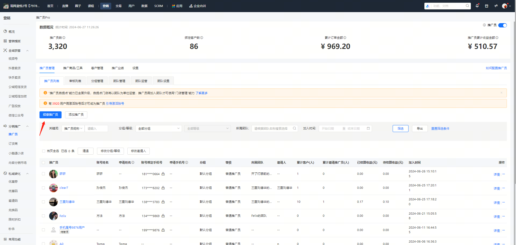Click the 筛选 filter button
The width and height of the screenshot is (516, 245).
click(x=400, y=129)
